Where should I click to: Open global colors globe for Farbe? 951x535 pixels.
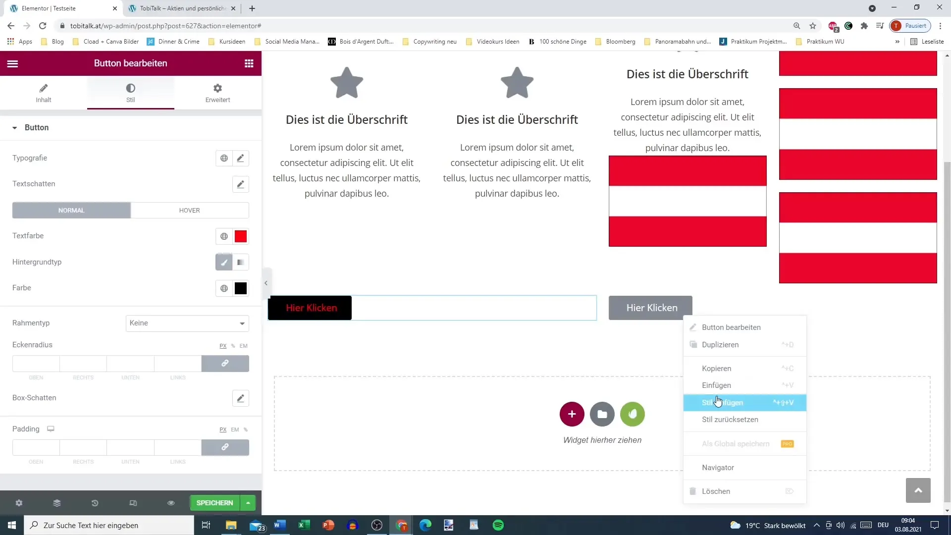point(224,288)
